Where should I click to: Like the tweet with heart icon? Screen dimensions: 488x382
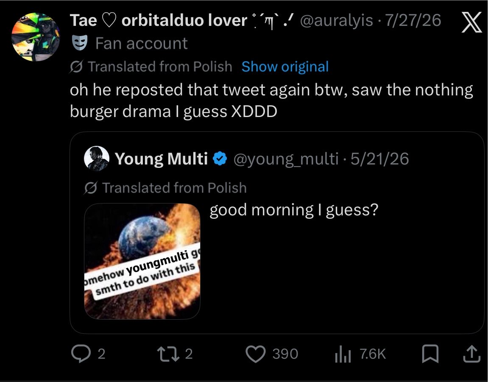pyautogui.click(x=256, y=354)
